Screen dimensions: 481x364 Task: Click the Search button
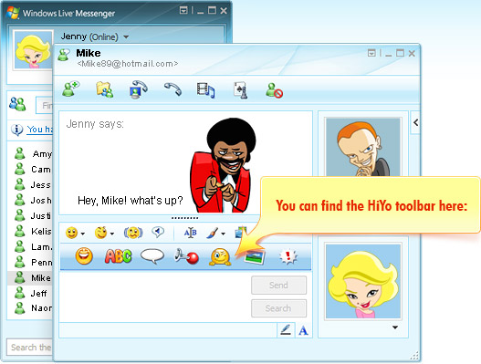(x=278, y=308)
